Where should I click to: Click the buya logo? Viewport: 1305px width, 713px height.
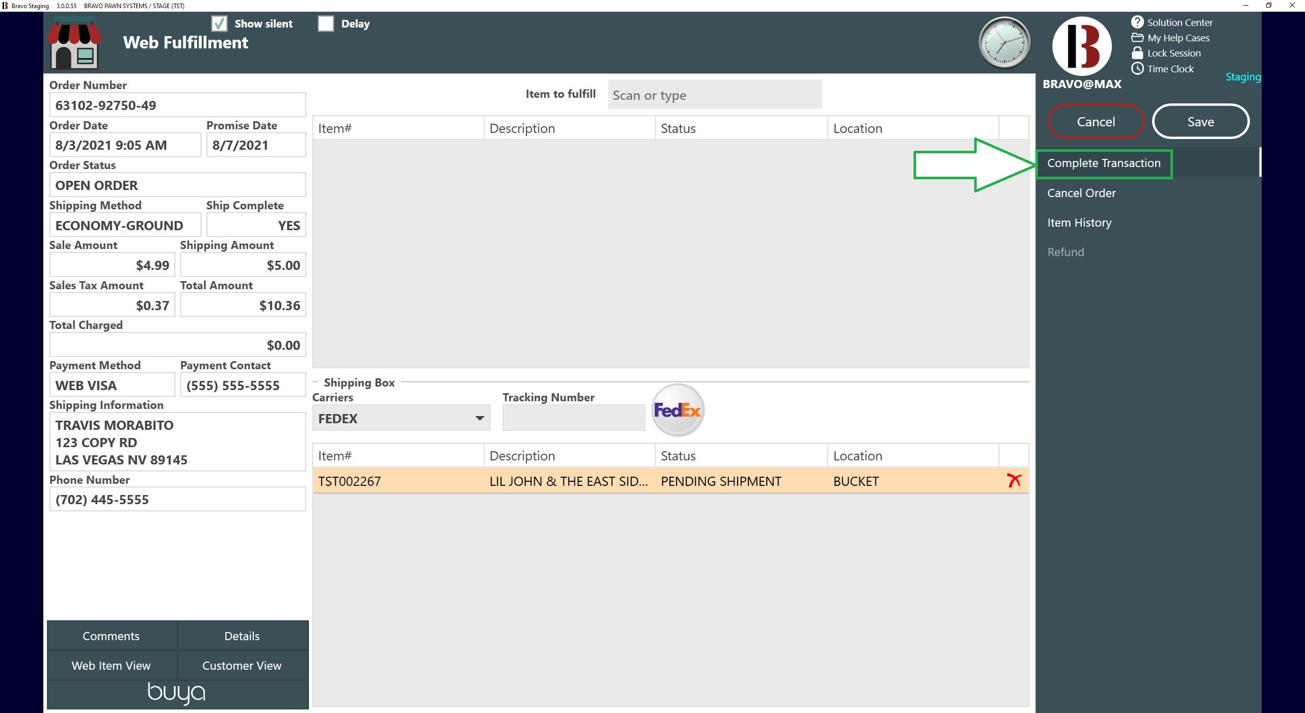[177, 693]
